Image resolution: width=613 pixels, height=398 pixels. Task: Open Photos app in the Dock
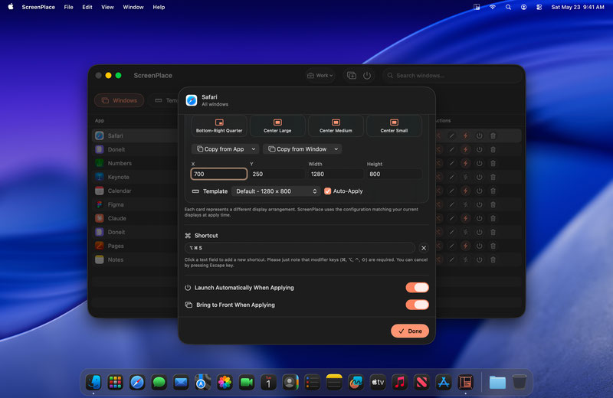(x=225, y=382)
